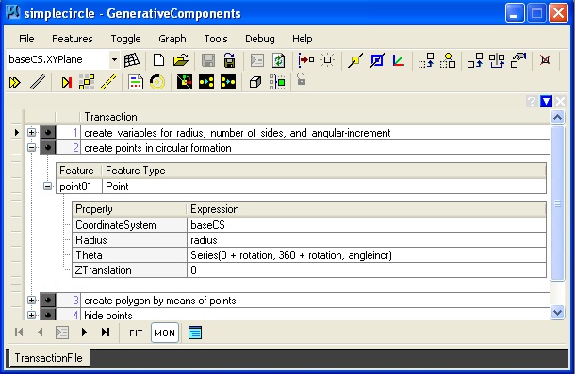Click the red-green coordinate axes icon
This screenshot has height=374, width=575.
click(398, 60)
